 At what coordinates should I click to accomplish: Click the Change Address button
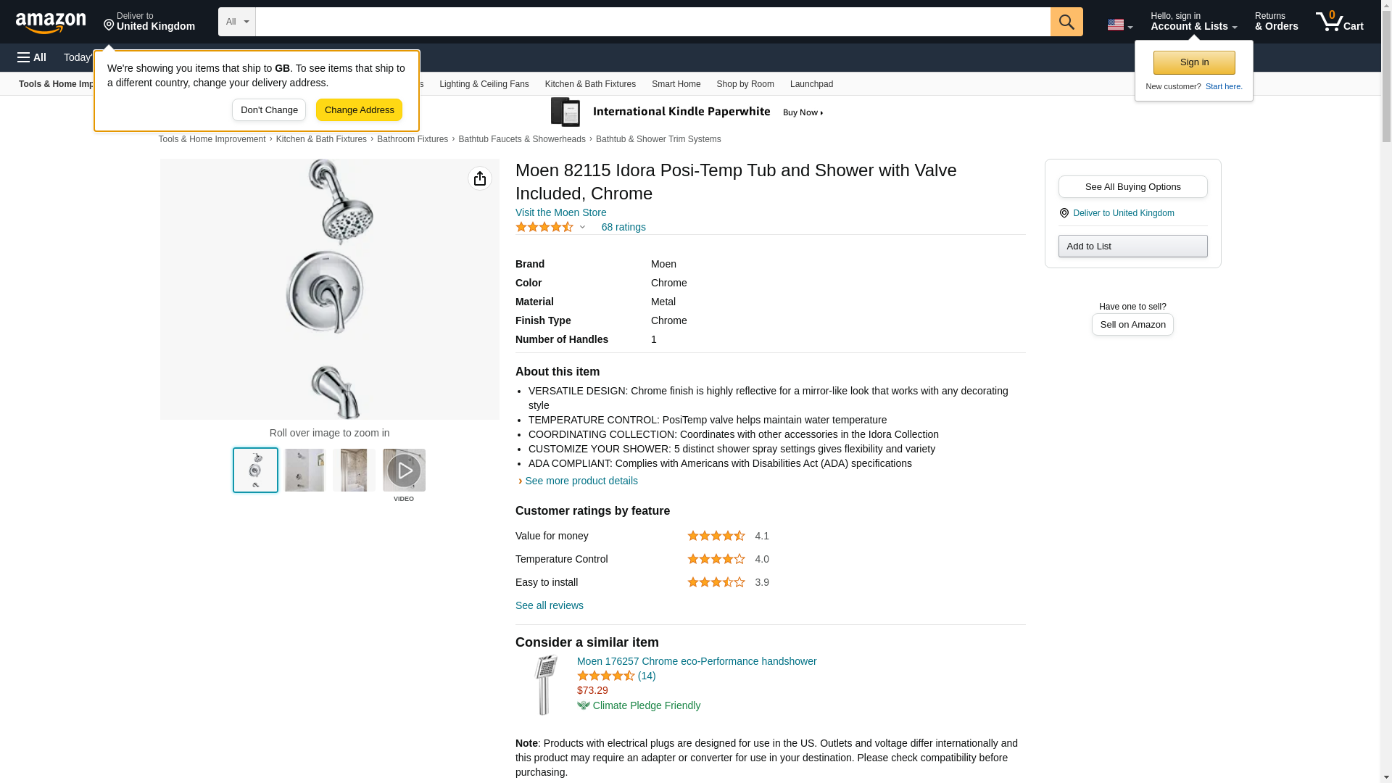[x=359, y=110]
